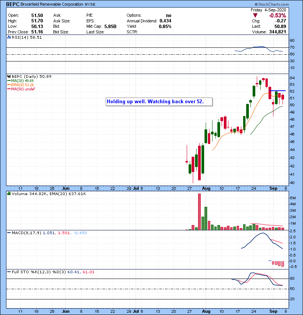Click the RSI(14) indicator legend icon
This screenshot has width=303, height=315.
[9, 37]
